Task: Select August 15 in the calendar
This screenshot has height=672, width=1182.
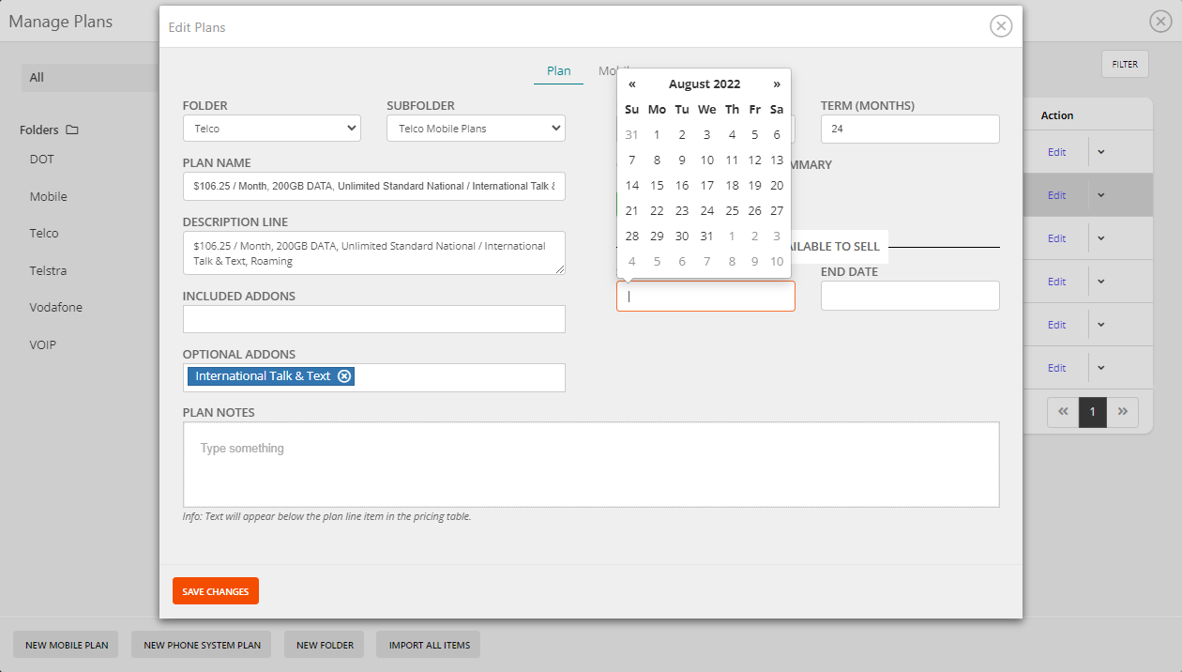Action: [x=656, y=185]
